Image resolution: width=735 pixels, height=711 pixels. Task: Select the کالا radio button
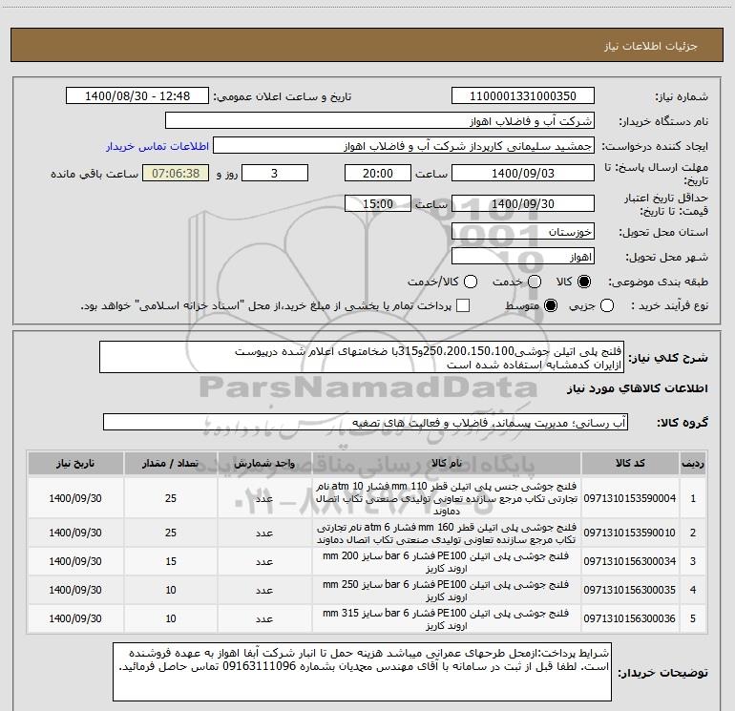coord(584,282)
